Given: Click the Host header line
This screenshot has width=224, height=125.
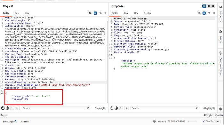Looking at the screenshot, I should pos(19,18).
